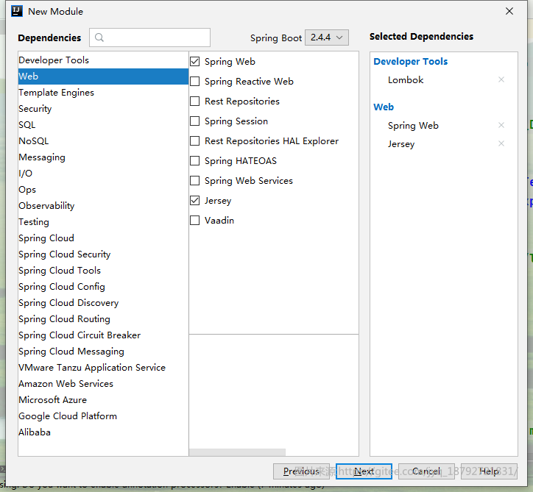Select Google Cloud Platform category

click(103, 416)
